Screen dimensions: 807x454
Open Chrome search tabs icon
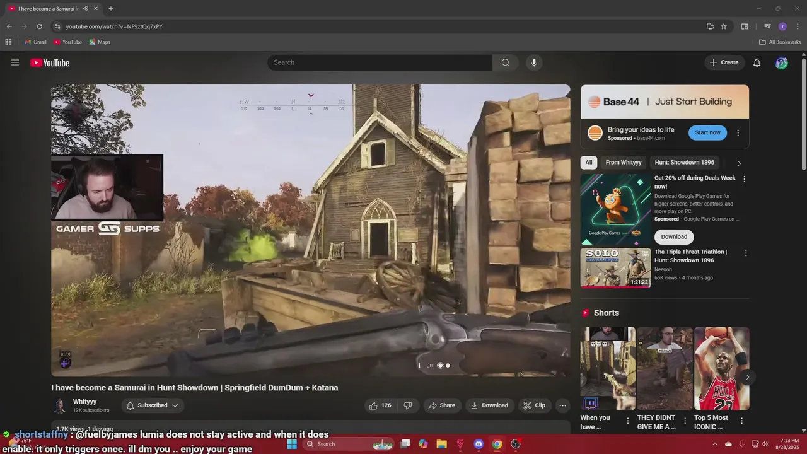click(745, 26)
